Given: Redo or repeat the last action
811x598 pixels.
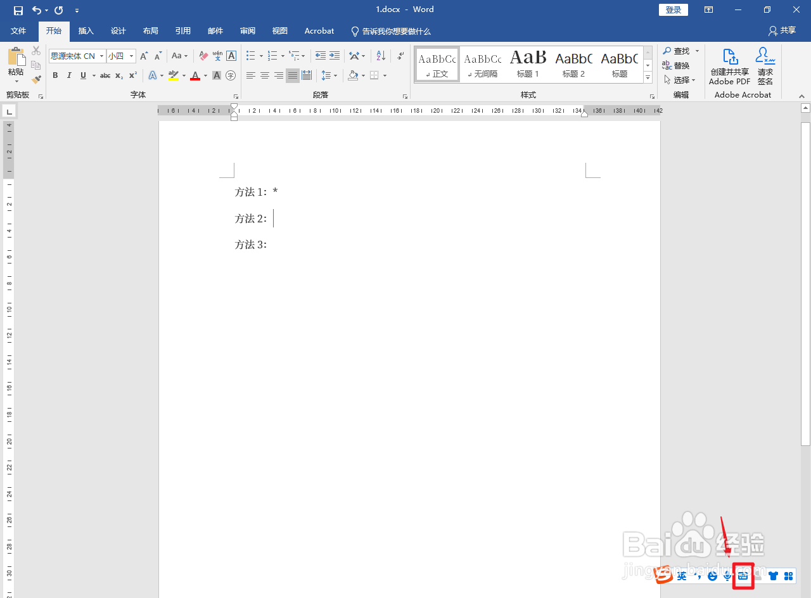Looking at the screenshot, I should [x=59, y=10].
